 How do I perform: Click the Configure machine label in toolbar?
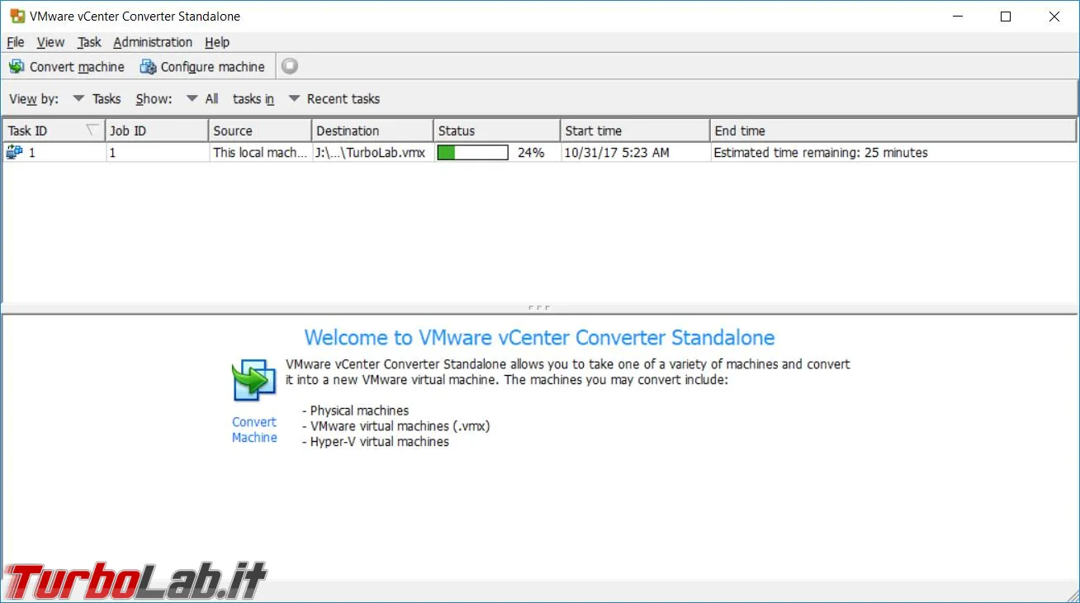(x=213, y=67)
